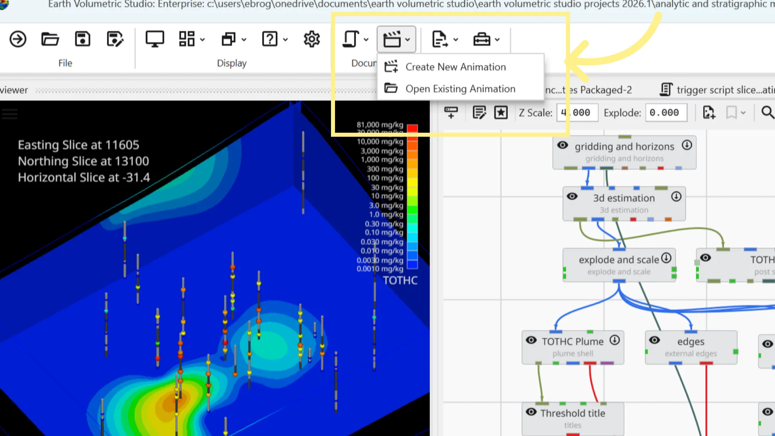Save the project with the floppy disk icon
This screenshot has height=436, width=775.
82,39
